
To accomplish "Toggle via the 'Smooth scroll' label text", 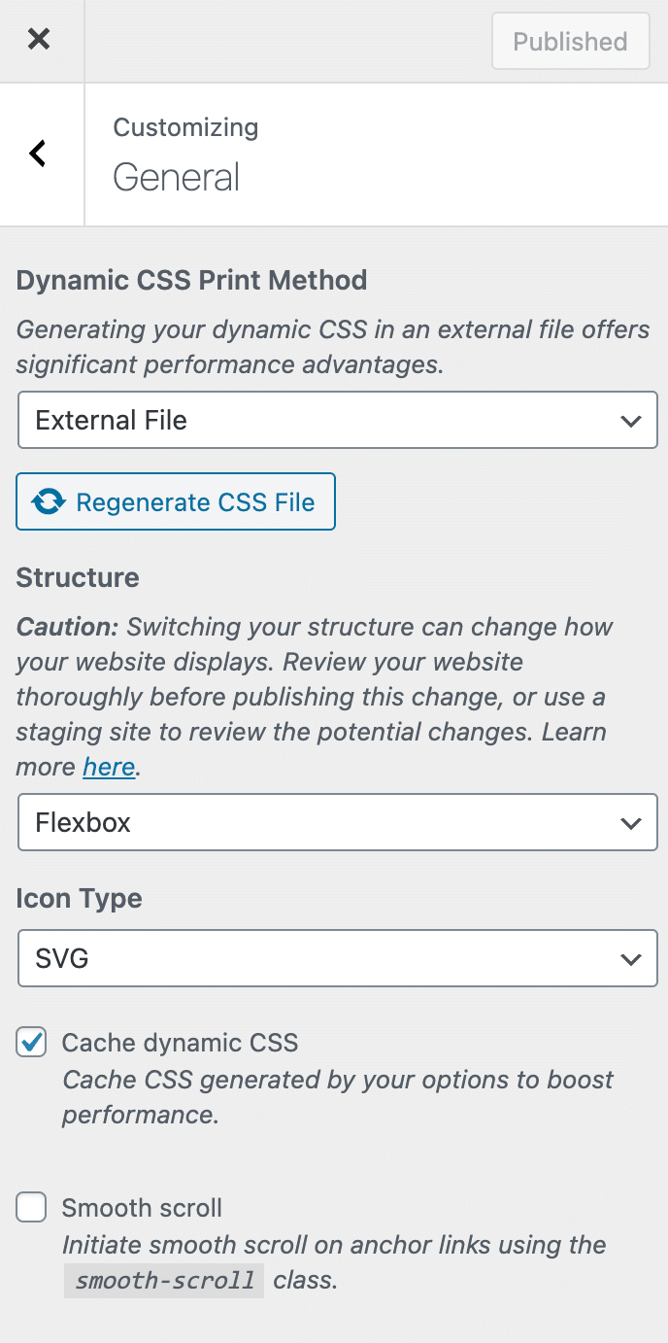I will 142,1208.
